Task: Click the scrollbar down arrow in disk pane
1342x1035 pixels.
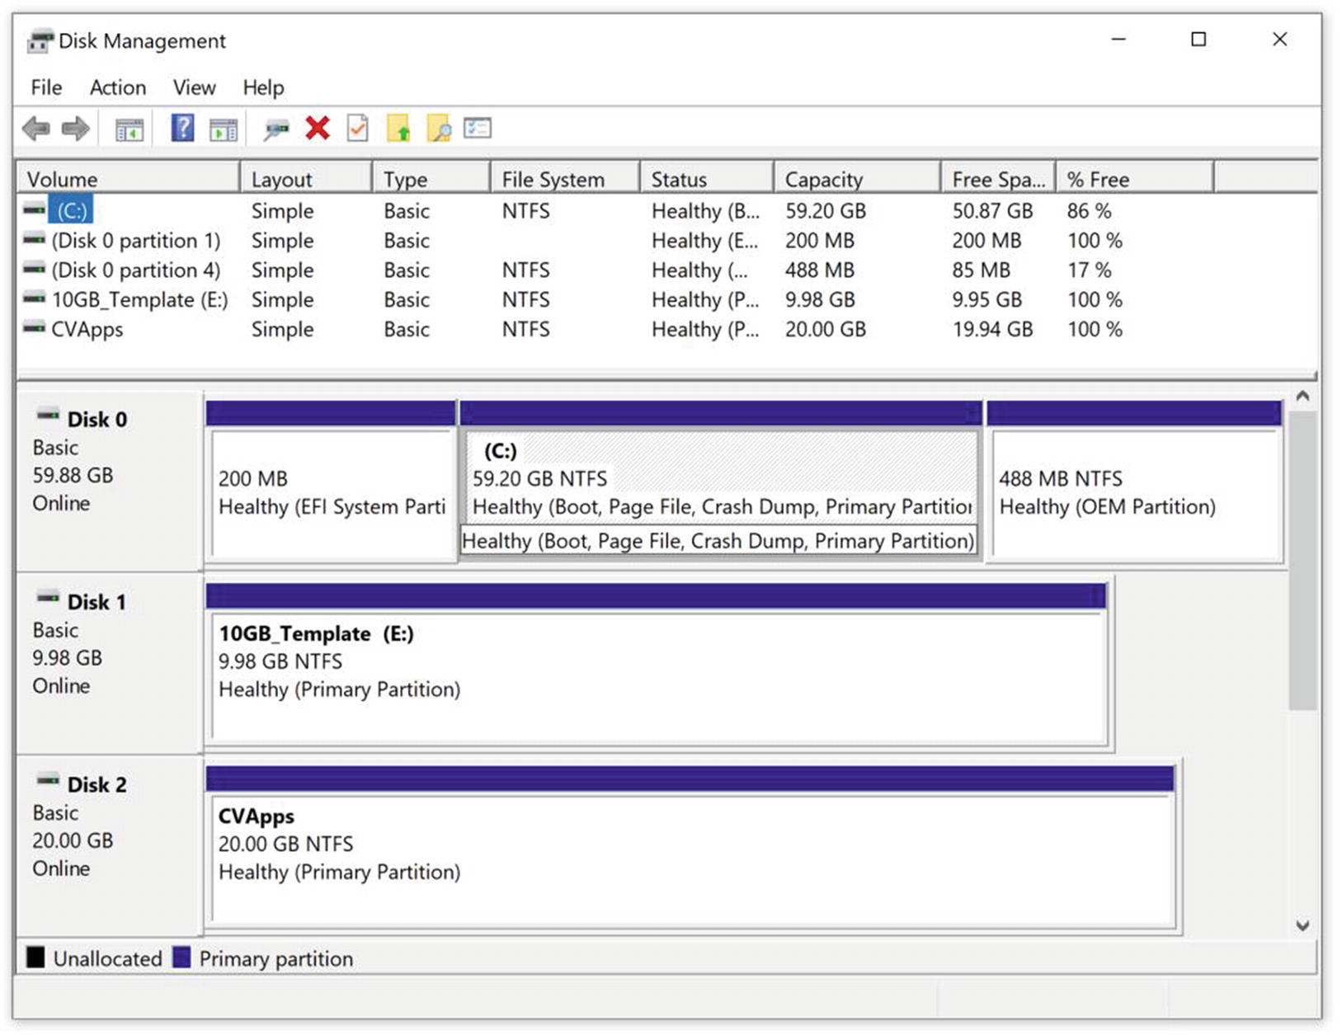Action: pos(1302,925)
